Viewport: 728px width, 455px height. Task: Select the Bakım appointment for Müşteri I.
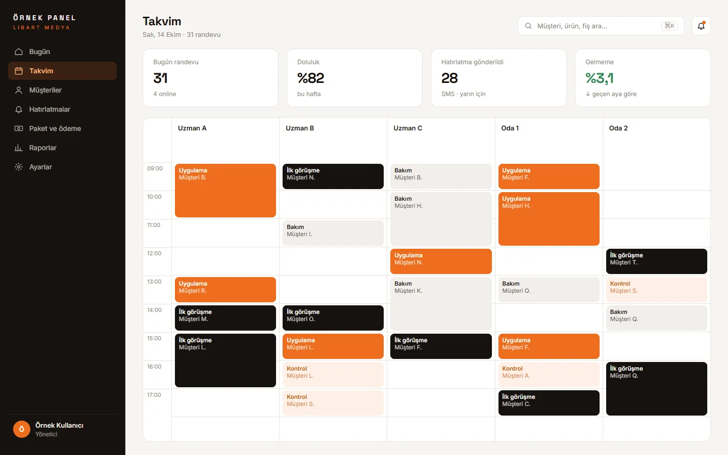pyautogui.click(x=333, y=233)
